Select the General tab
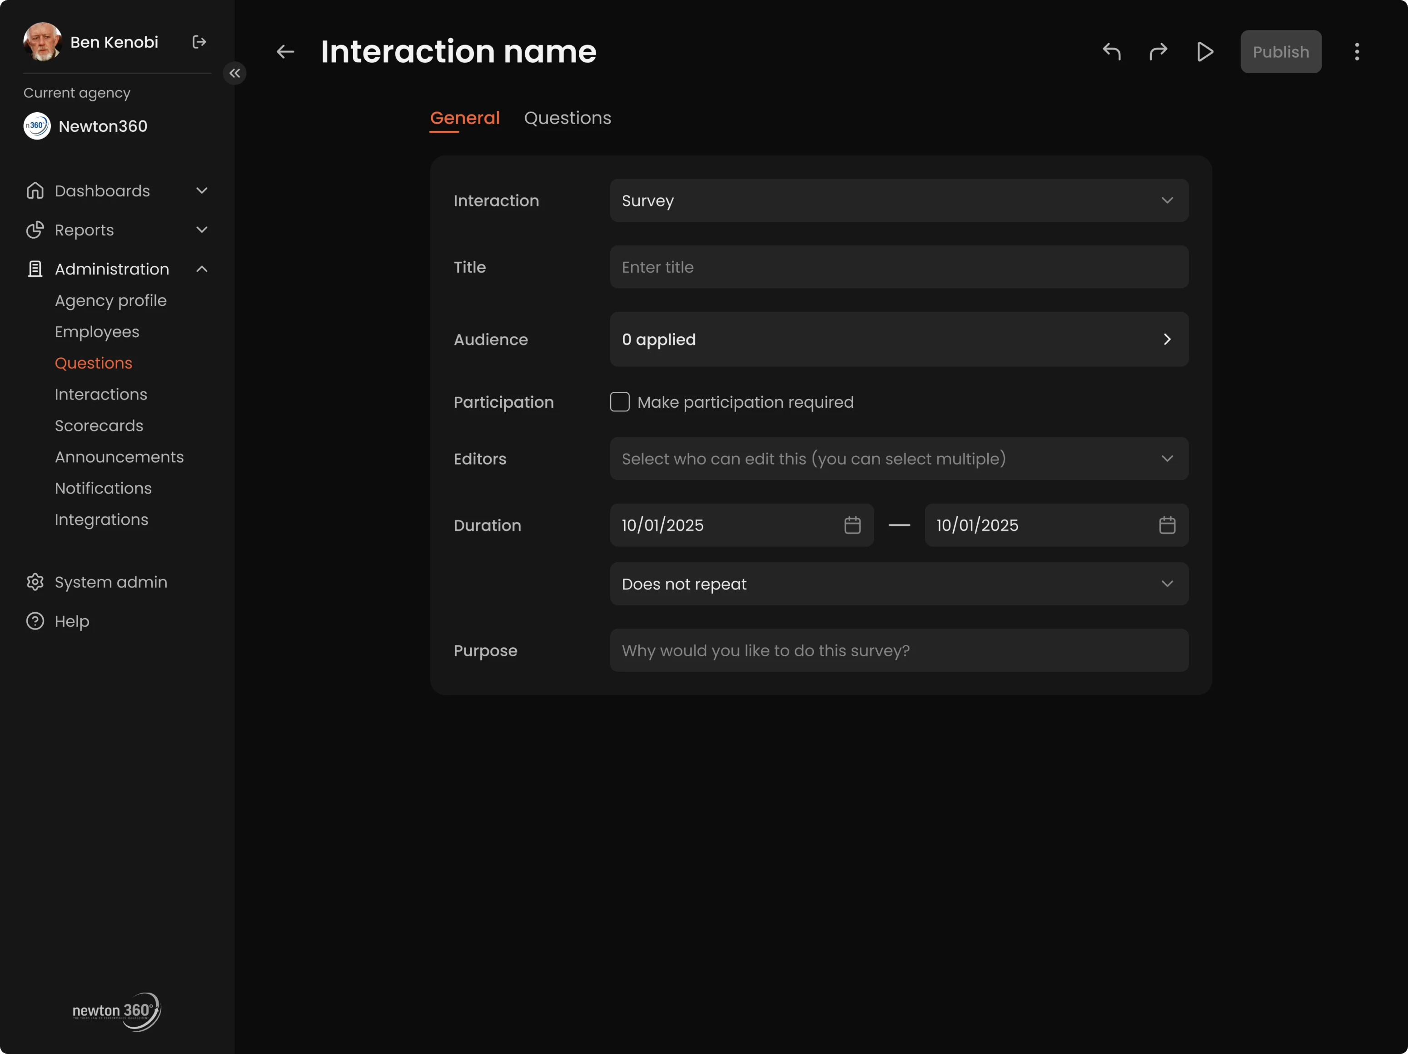Screen dimensions: 1408x1054 click(x=465, y=118)
